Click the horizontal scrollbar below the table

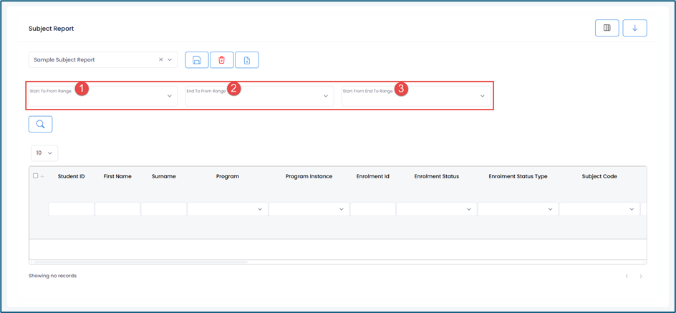143,262
